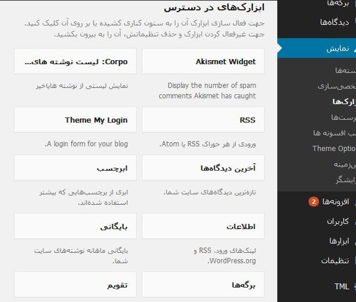
Task: Click description 'تازه‌ترین دیدگاه‌های سایت شما'
Action: [x=210, y=192]
